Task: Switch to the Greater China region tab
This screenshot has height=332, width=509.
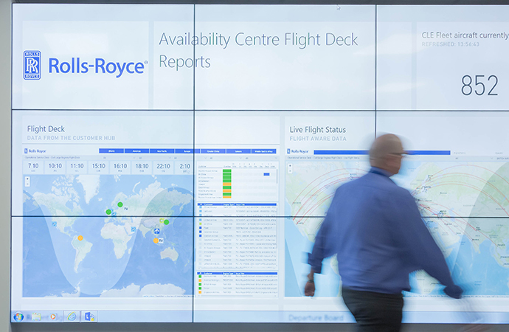Action: 213,151
